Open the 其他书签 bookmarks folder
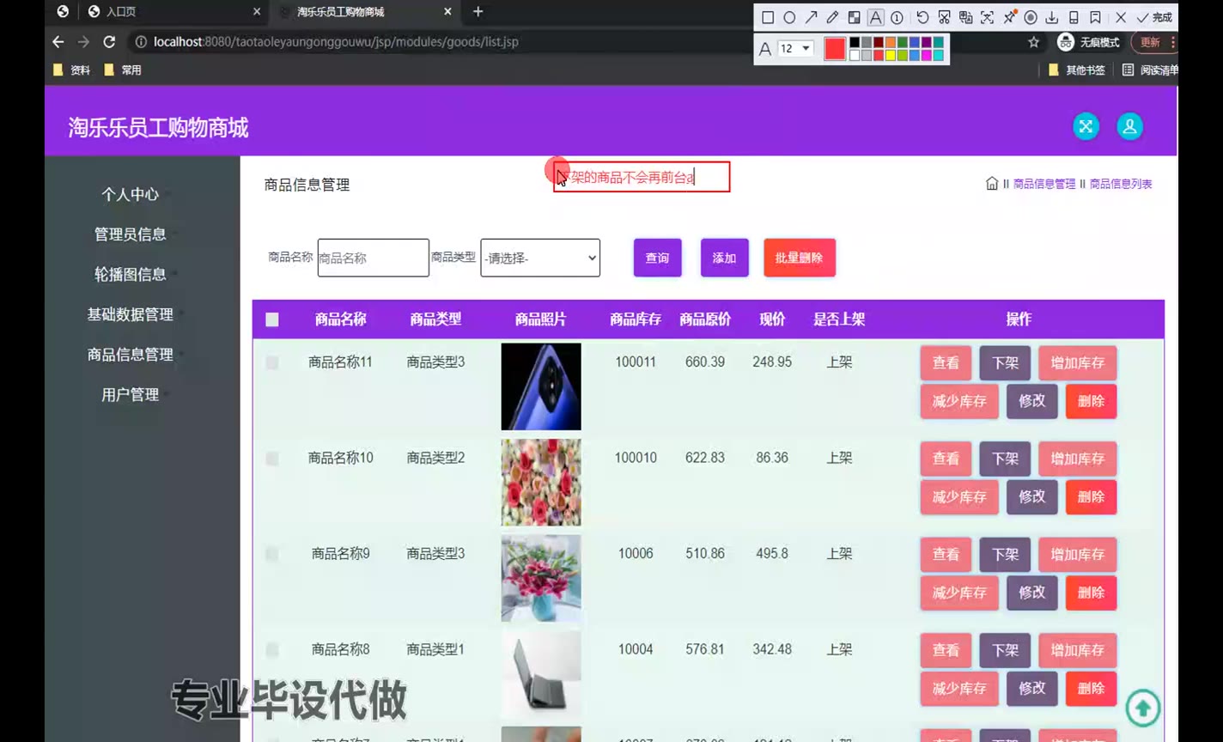 pyautogui.click(x=1077, y=70)
